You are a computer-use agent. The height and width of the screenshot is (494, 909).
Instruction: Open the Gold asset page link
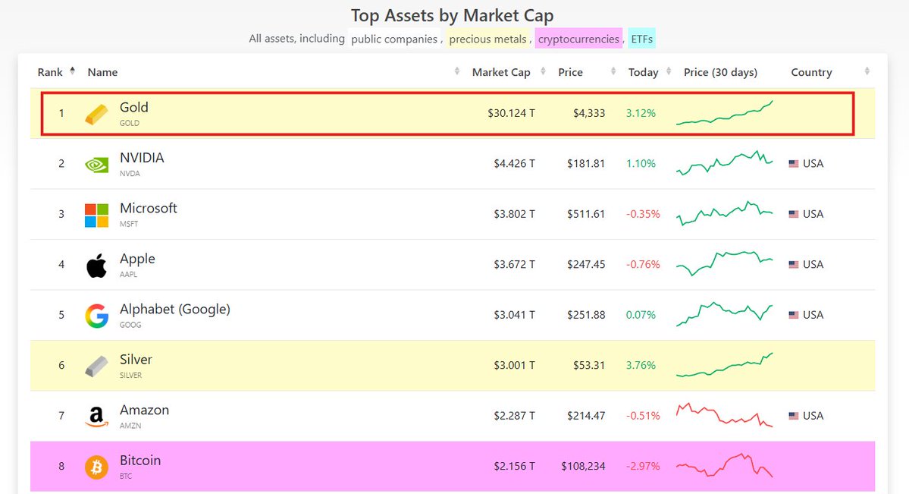click(134, 107)
